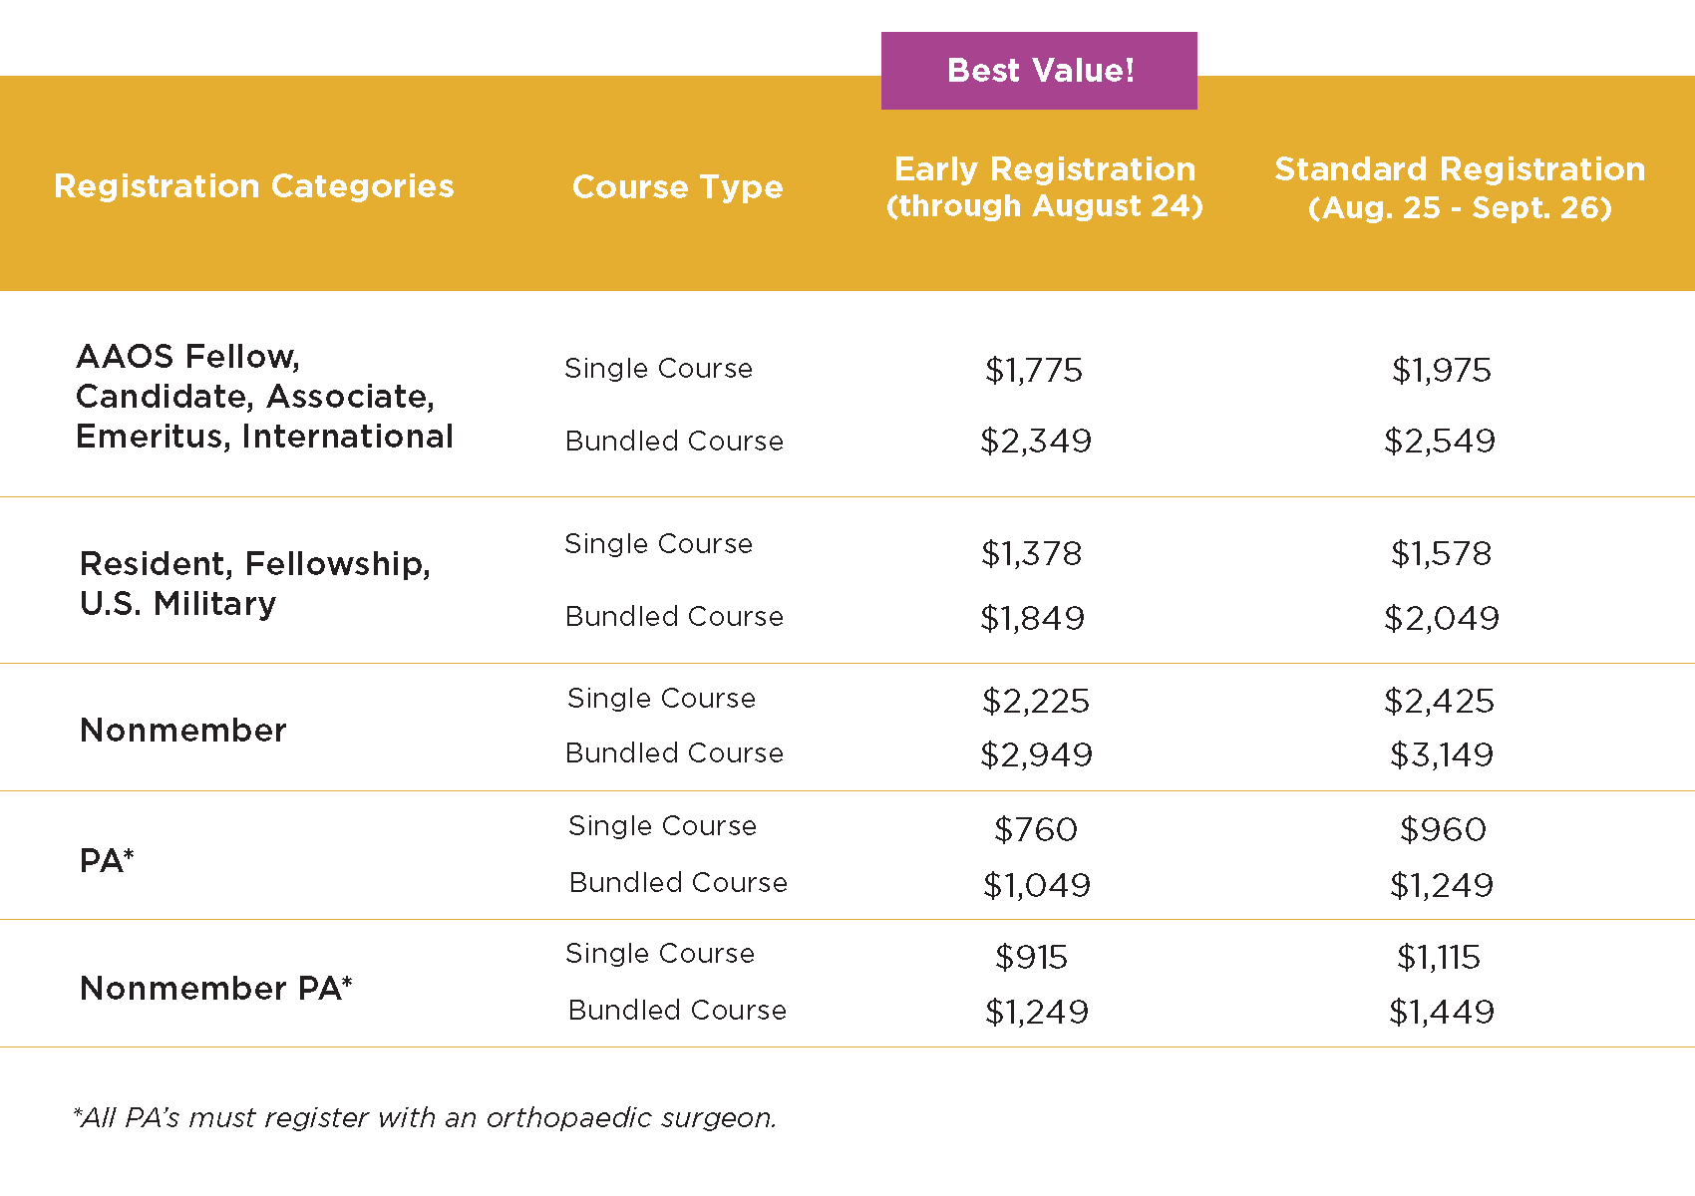Select the Nonmember category row label
This screenshot has height=1196, width=1695.
point(183,731)
